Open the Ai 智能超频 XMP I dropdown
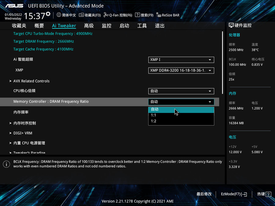 (x=181, y=60)
